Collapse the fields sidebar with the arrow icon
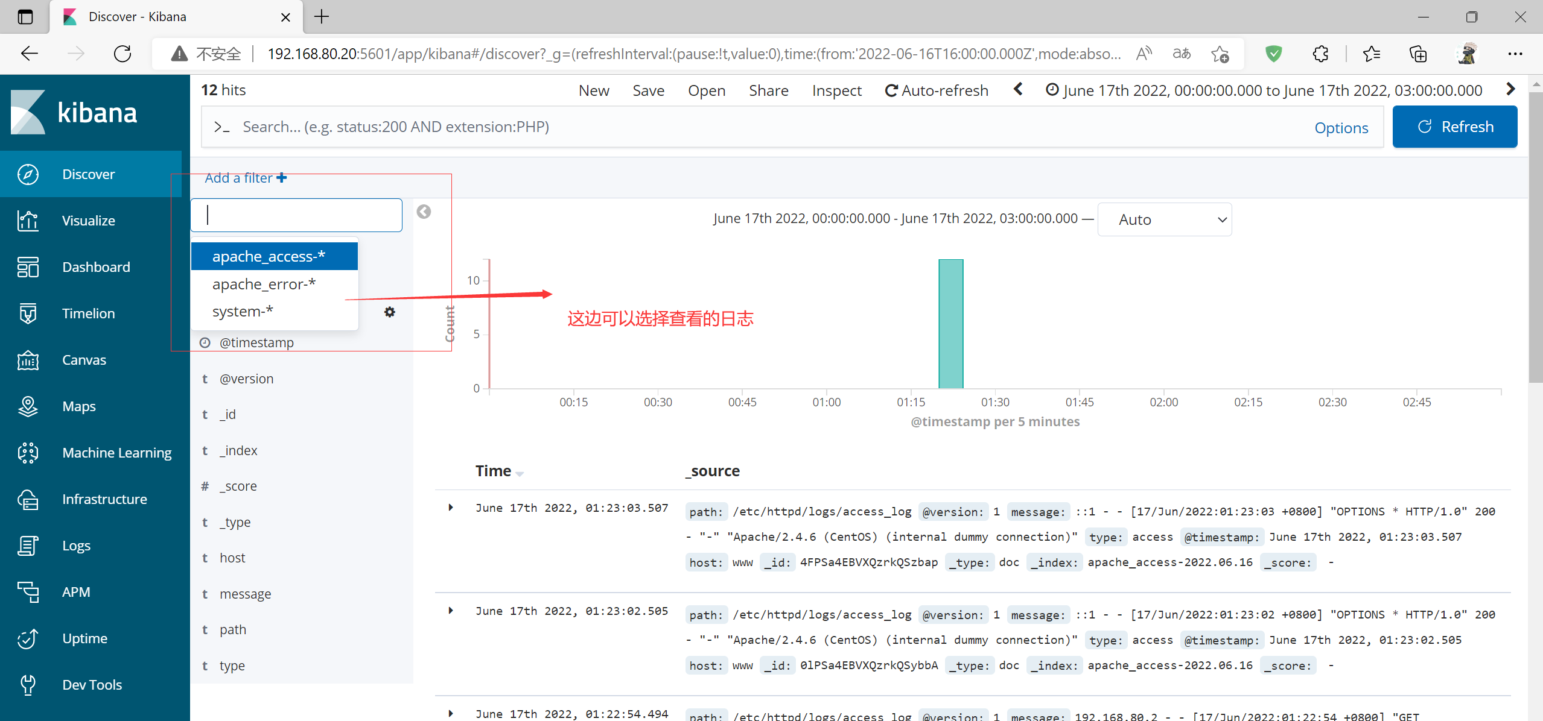This screenshot has width=1543, height=721. pos(424,212)
